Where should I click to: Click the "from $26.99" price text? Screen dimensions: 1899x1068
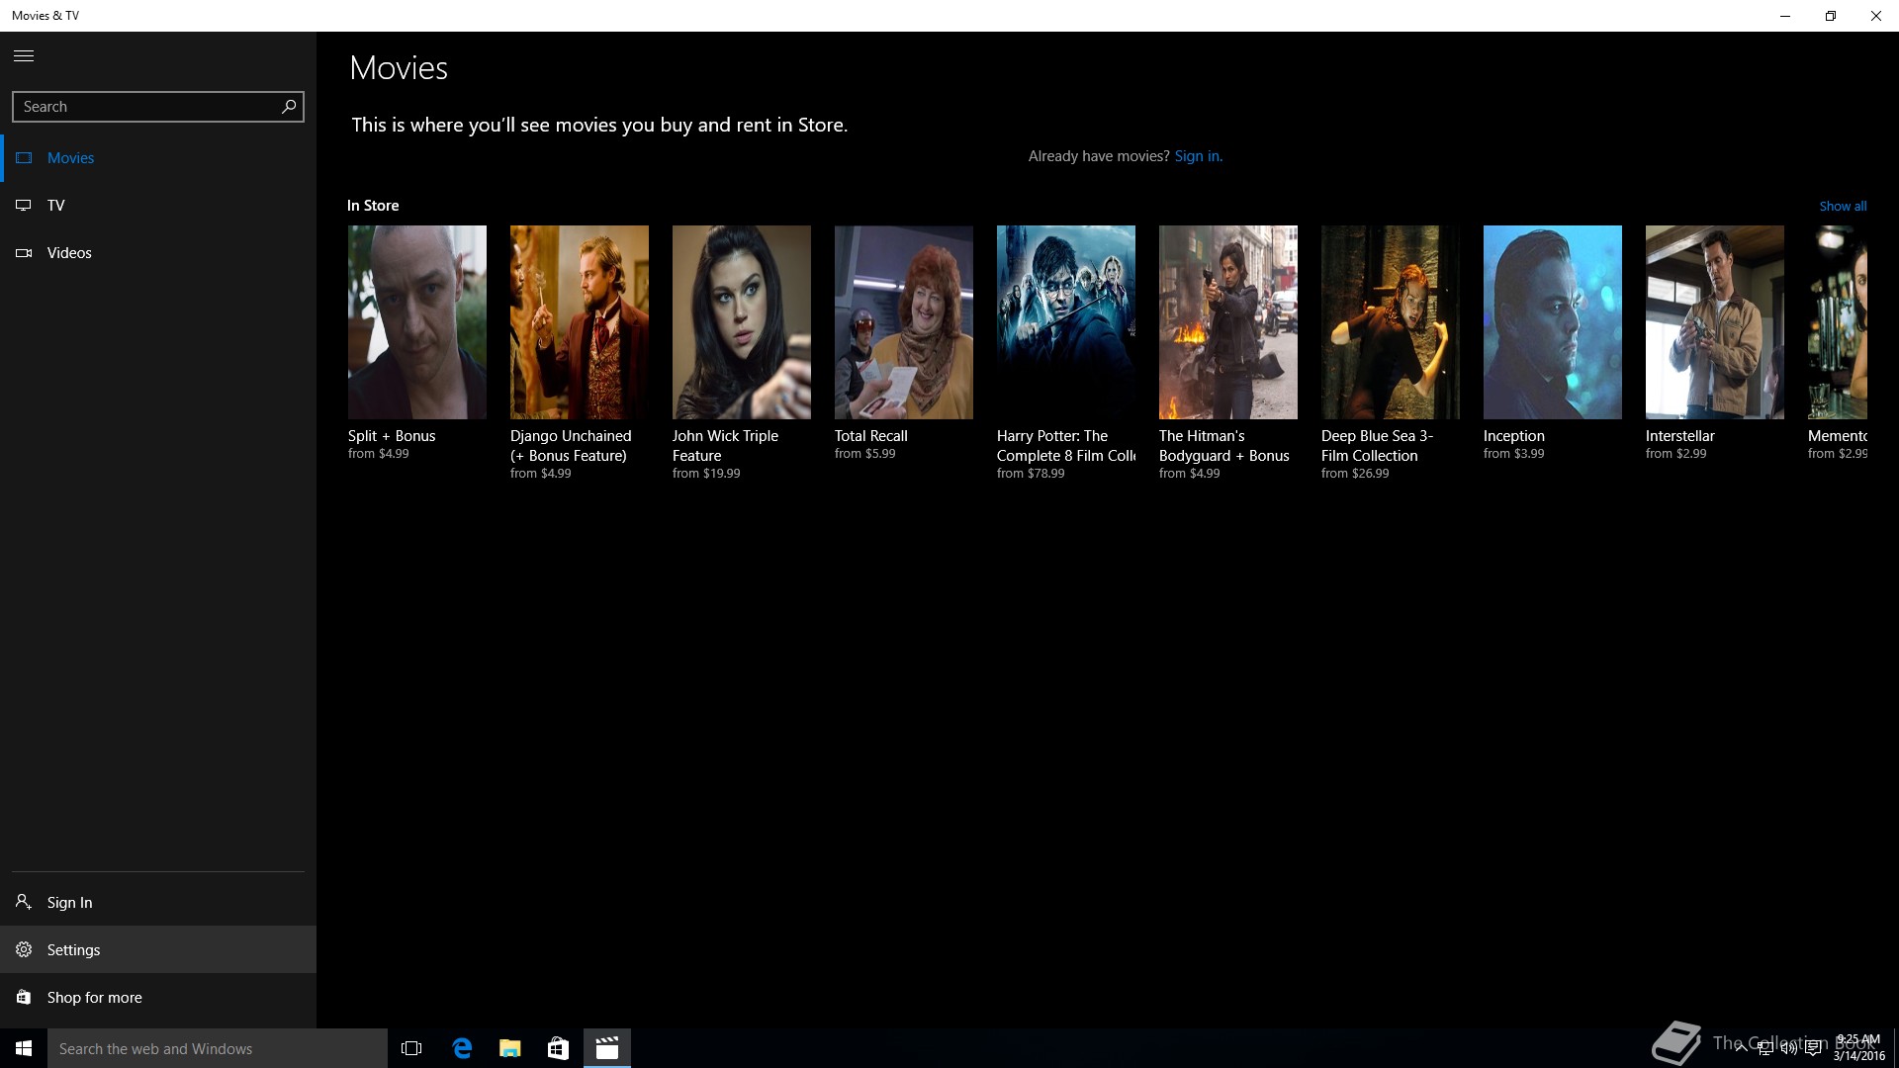pos(1355,474)
